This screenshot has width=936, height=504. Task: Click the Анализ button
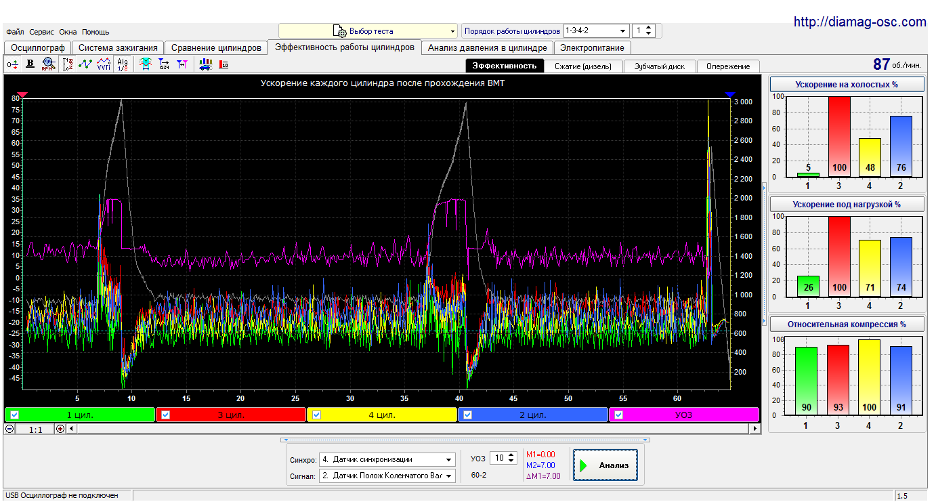(x=605, y=465)
